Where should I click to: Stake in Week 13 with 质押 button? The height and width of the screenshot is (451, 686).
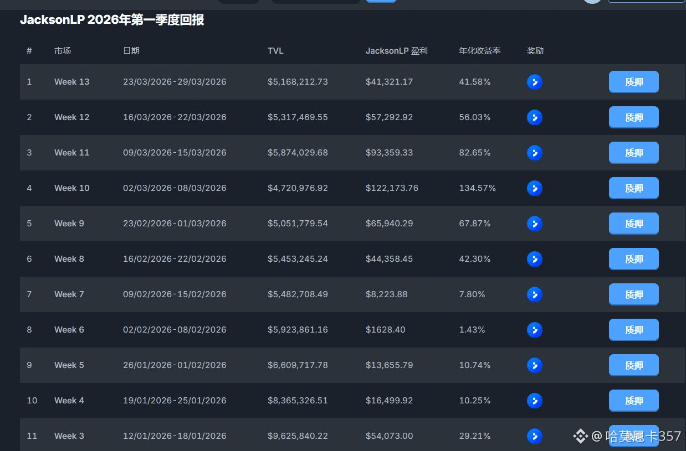[x=634, y=82]
